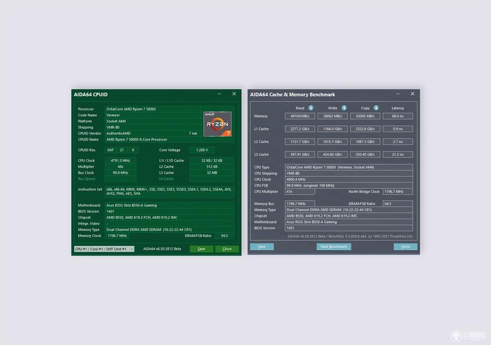Close the AIDA64 CPUID window with X
This screenshot has height=345, width=491.
pyautogui.click(x=234, y=94)
